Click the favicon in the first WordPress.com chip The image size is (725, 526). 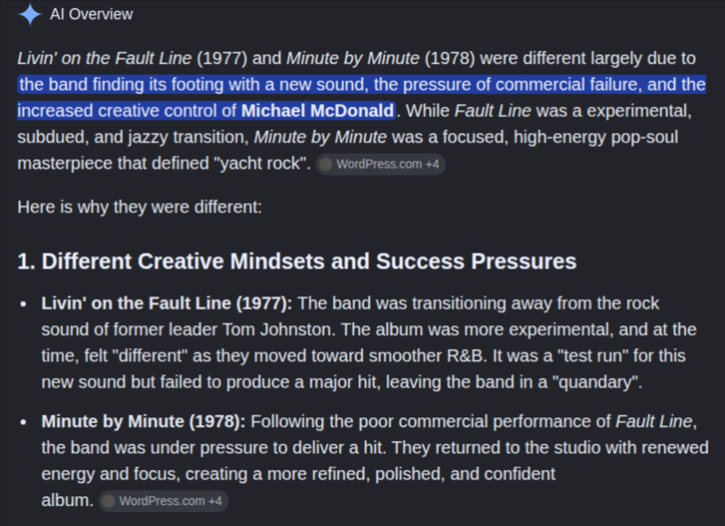pyautogui.click(x=326, y=165)
